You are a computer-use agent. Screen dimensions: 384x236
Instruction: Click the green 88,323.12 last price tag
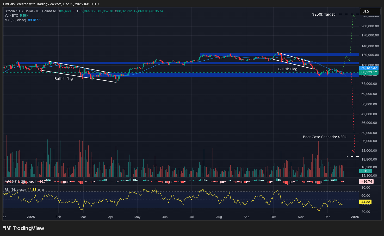[x=369, y=72]
